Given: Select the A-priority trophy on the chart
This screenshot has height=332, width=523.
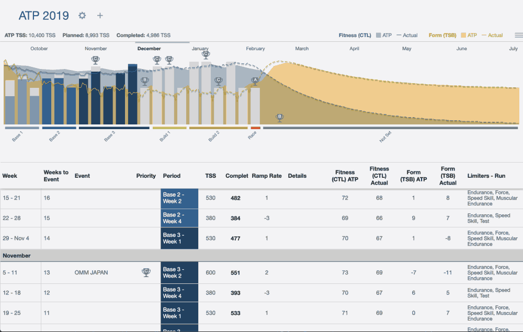Looking at the screenshot, I should coord(255,81).
